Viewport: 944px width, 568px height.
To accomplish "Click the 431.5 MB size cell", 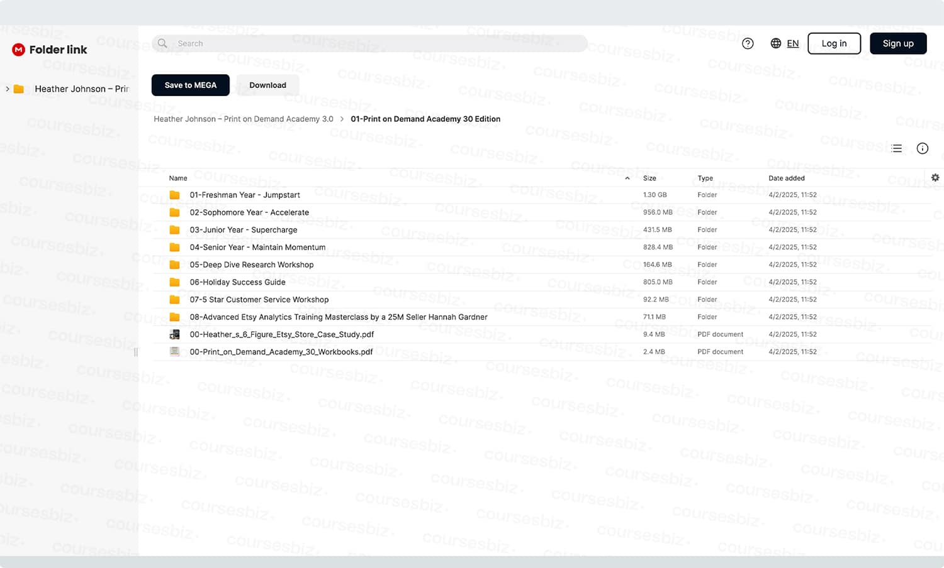I will 657,230.
